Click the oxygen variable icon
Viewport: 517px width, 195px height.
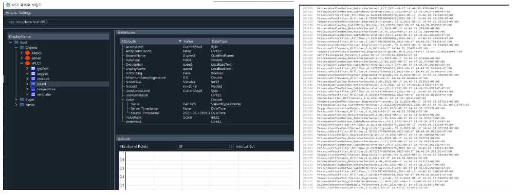click(33, 74)
